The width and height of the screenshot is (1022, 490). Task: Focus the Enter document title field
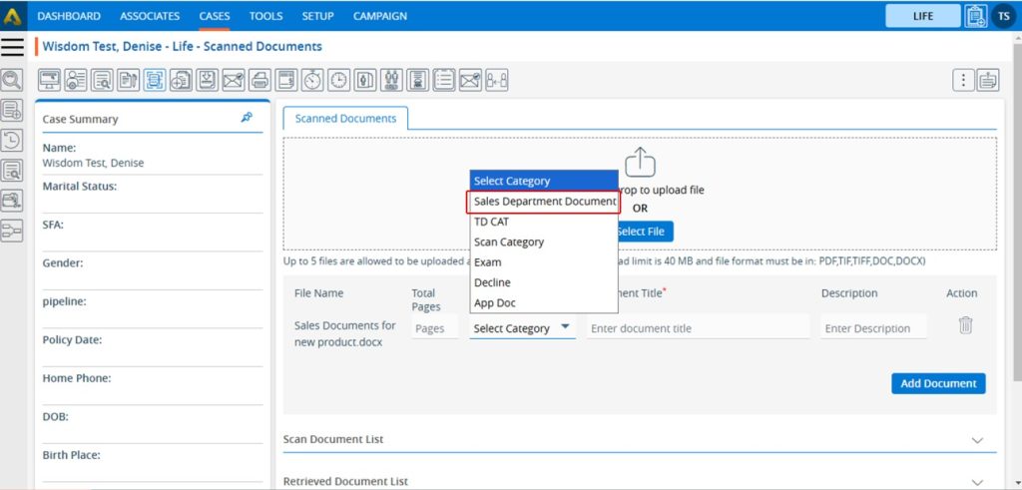pos(696,328)
